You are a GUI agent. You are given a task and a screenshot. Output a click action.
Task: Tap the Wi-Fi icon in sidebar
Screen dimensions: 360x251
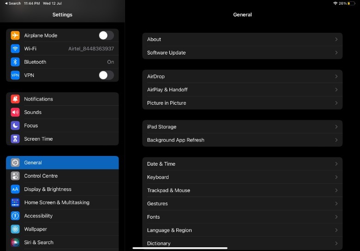15,48
